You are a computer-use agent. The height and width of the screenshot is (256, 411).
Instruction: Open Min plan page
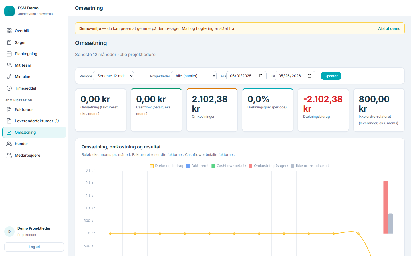[34, 77]
